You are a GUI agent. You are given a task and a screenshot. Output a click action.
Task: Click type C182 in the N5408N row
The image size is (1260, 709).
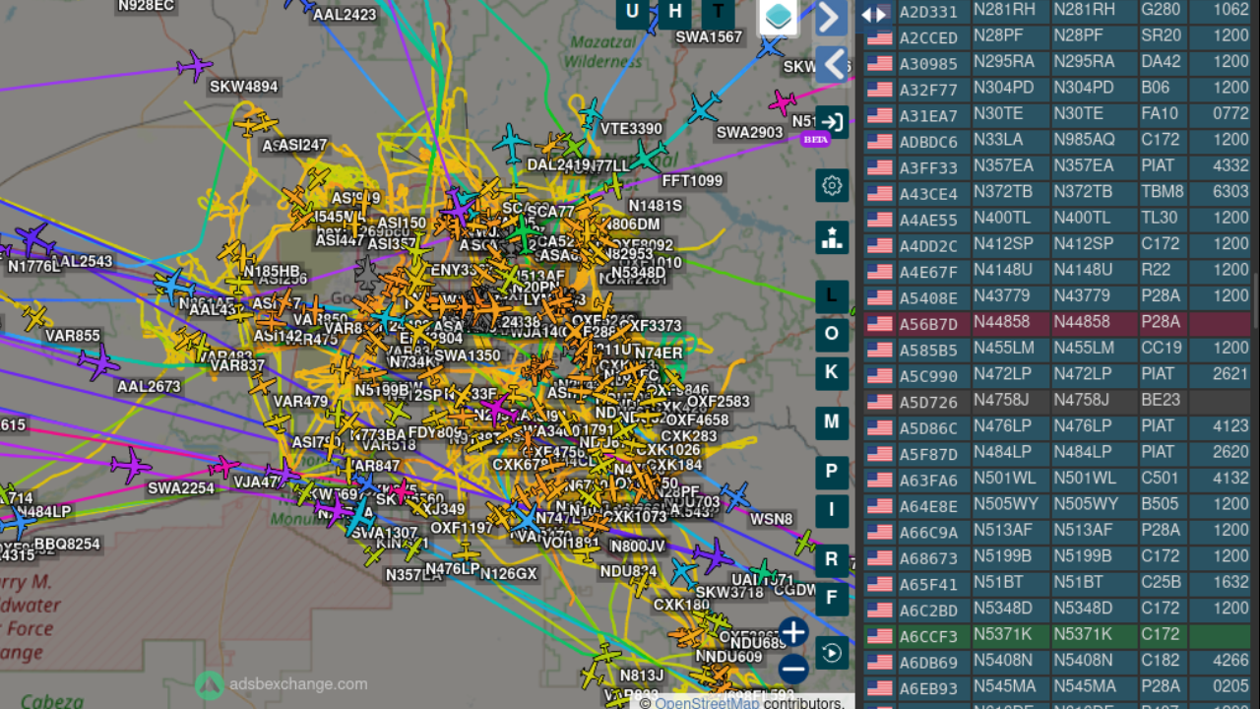pos(1161,662)
